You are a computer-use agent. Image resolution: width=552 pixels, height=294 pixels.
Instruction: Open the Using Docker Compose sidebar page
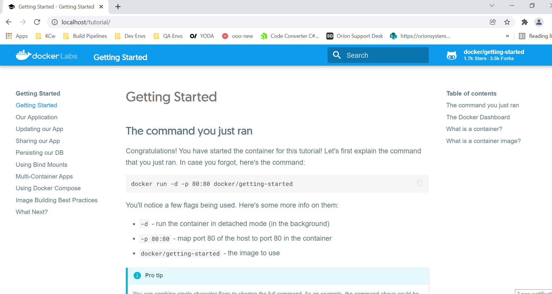pos(48,188)
